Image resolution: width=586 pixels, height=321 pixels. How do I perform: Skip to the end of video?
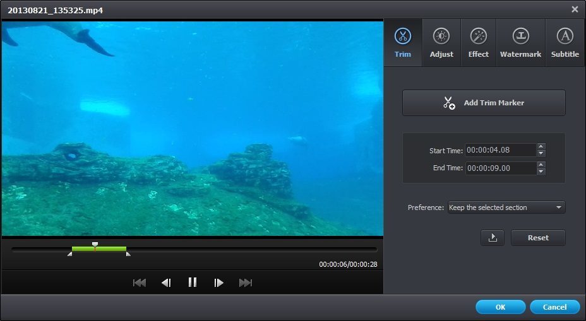[246, 283]
